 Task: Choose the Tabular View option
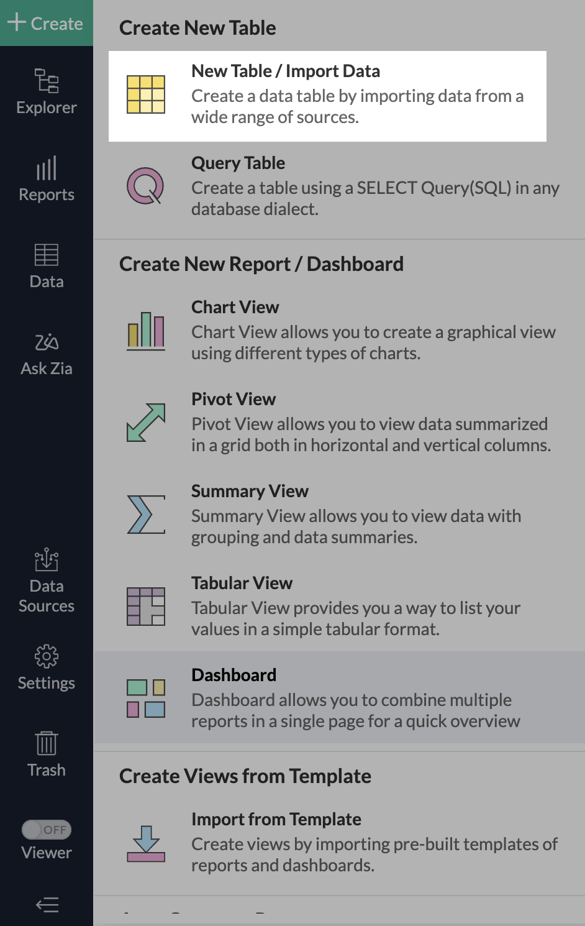pyautogui.click(x=339, y=606)
